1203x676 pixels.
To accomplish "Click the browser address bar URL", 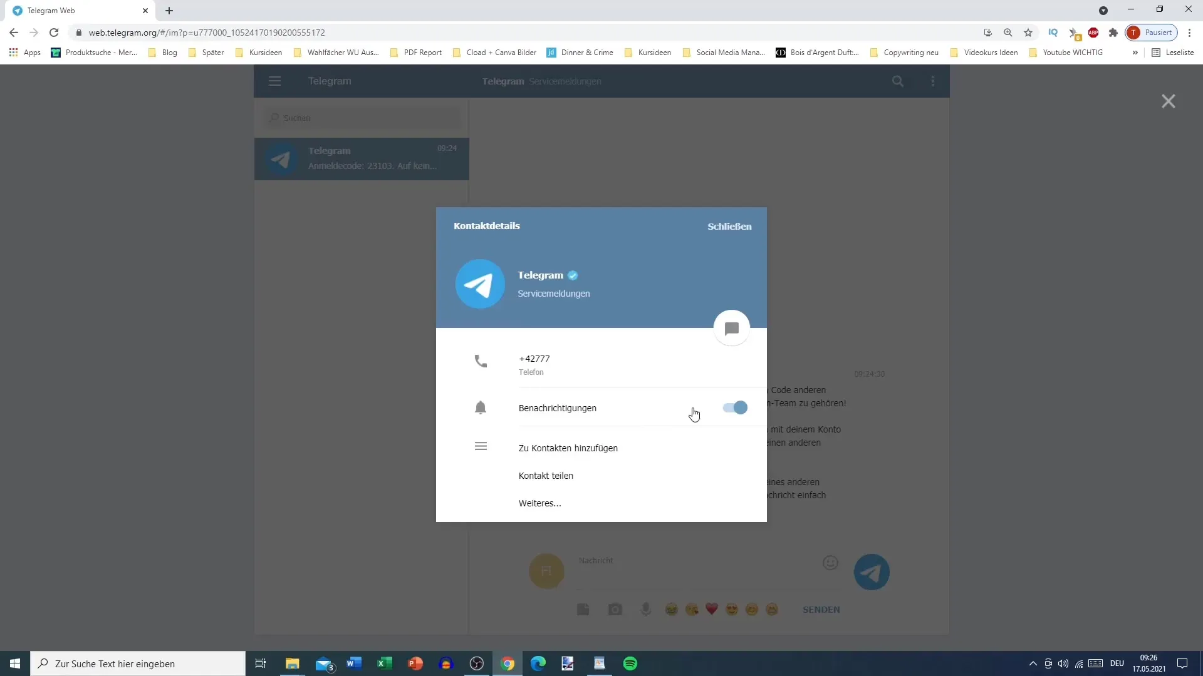I will pos(207,33).
